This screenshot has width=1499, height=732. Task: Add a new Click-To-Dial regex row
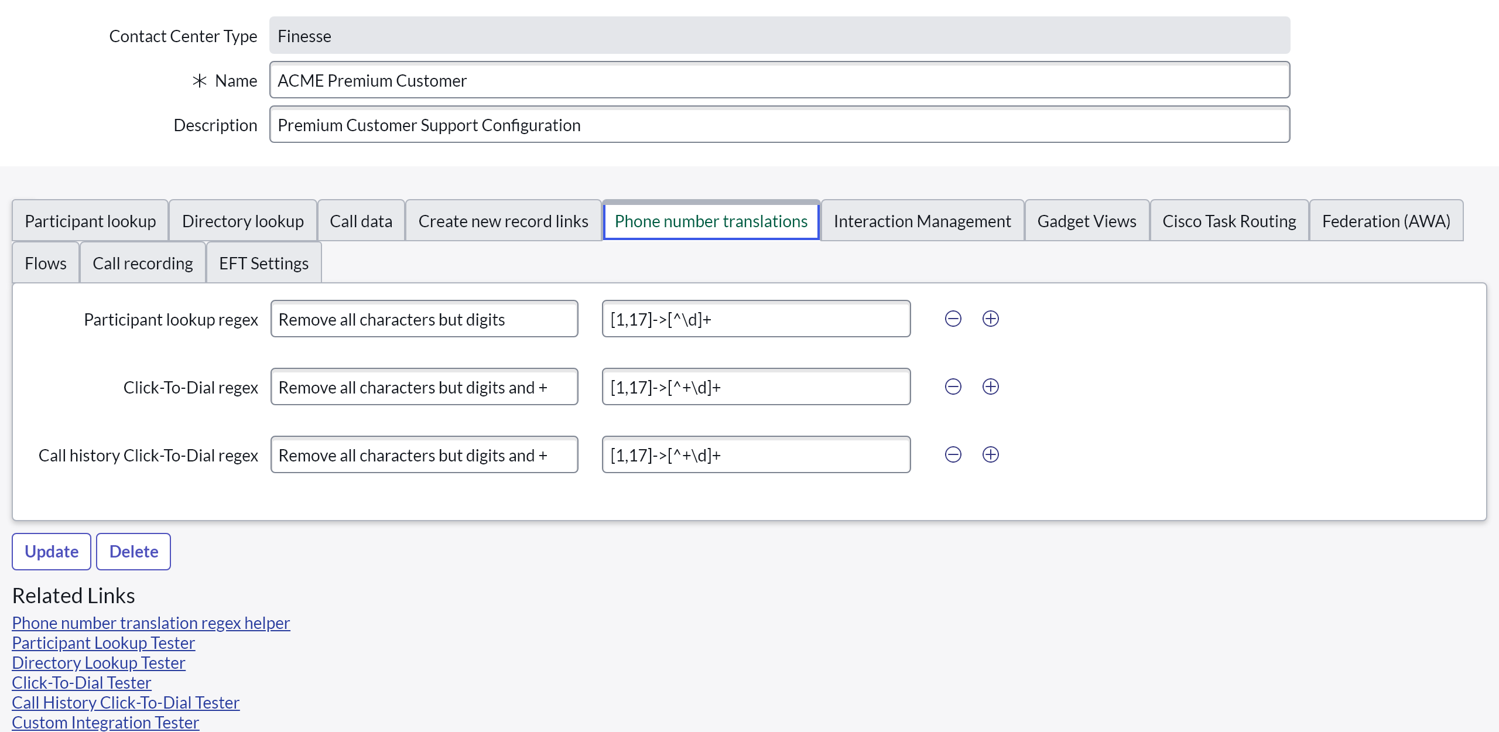point(990,386)
